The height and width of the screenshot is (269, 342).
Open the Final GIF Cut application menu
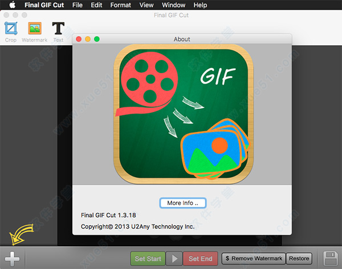pyautogui.click(x=44, y=5)
